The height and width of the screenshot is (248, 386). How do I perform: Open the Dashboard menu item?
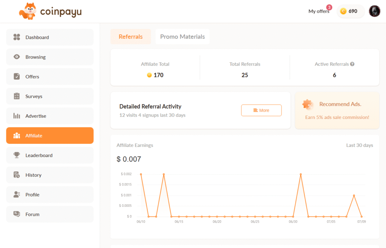click(x=50, y=37)
